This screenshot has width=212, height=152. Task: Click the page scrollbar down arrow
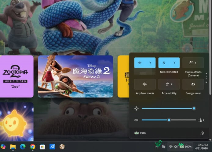pyautogui.click(x=210, y=140)
